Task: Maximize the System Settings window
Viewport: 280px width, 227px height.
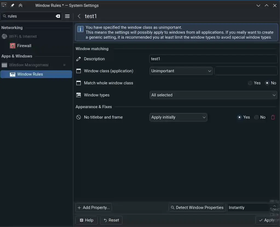Action: [x=266, y=5]
